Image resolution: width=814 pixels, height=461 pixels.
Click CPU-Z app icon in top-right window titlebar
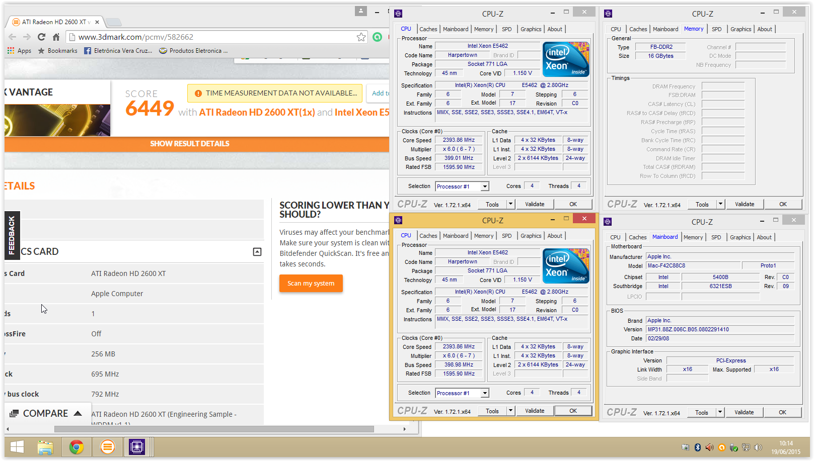[608, 14]
